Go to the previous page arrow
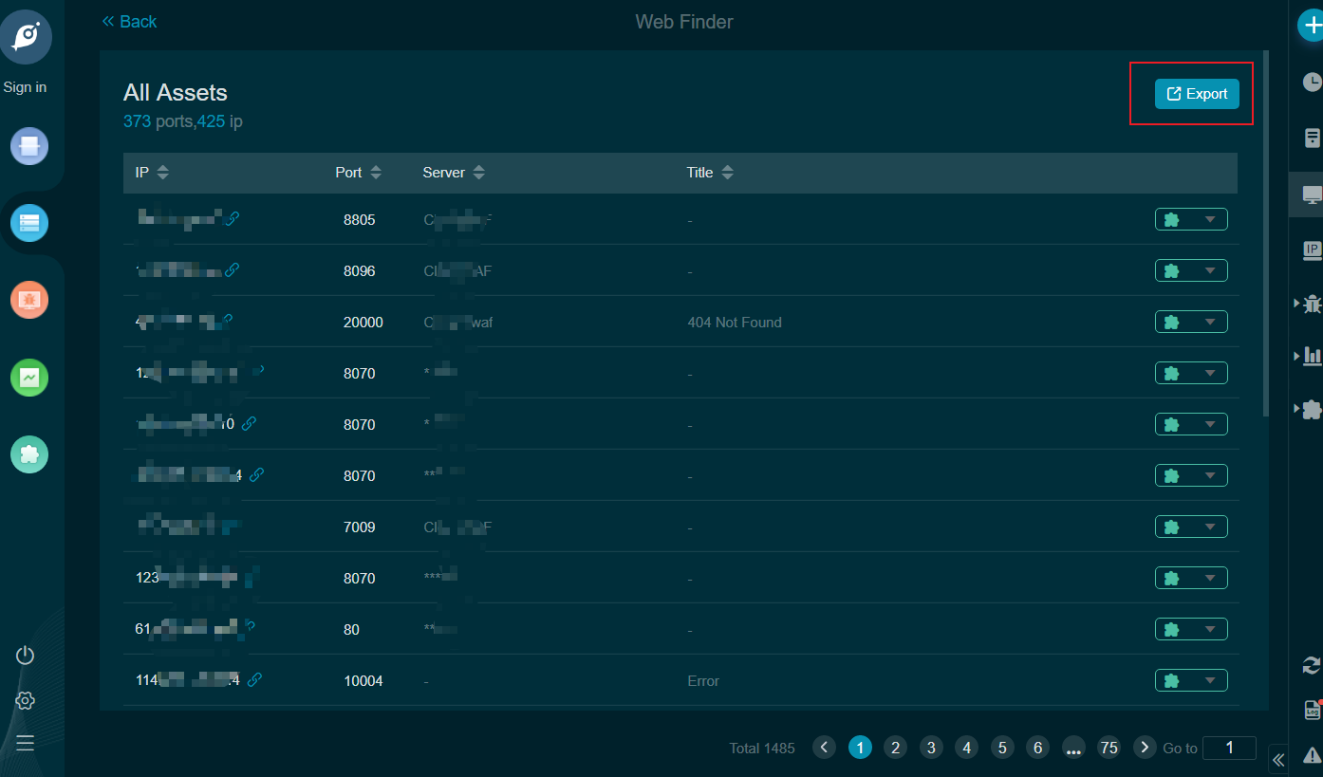 [x=825, y=748]
